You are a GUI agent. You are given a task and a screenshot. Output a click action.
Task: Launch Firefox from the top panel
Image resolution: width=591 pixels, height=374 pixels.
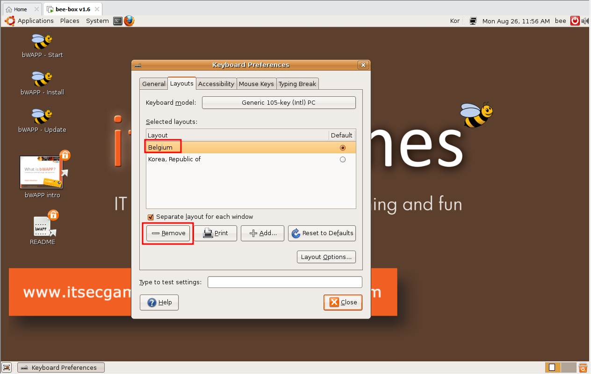coord(129,21)
